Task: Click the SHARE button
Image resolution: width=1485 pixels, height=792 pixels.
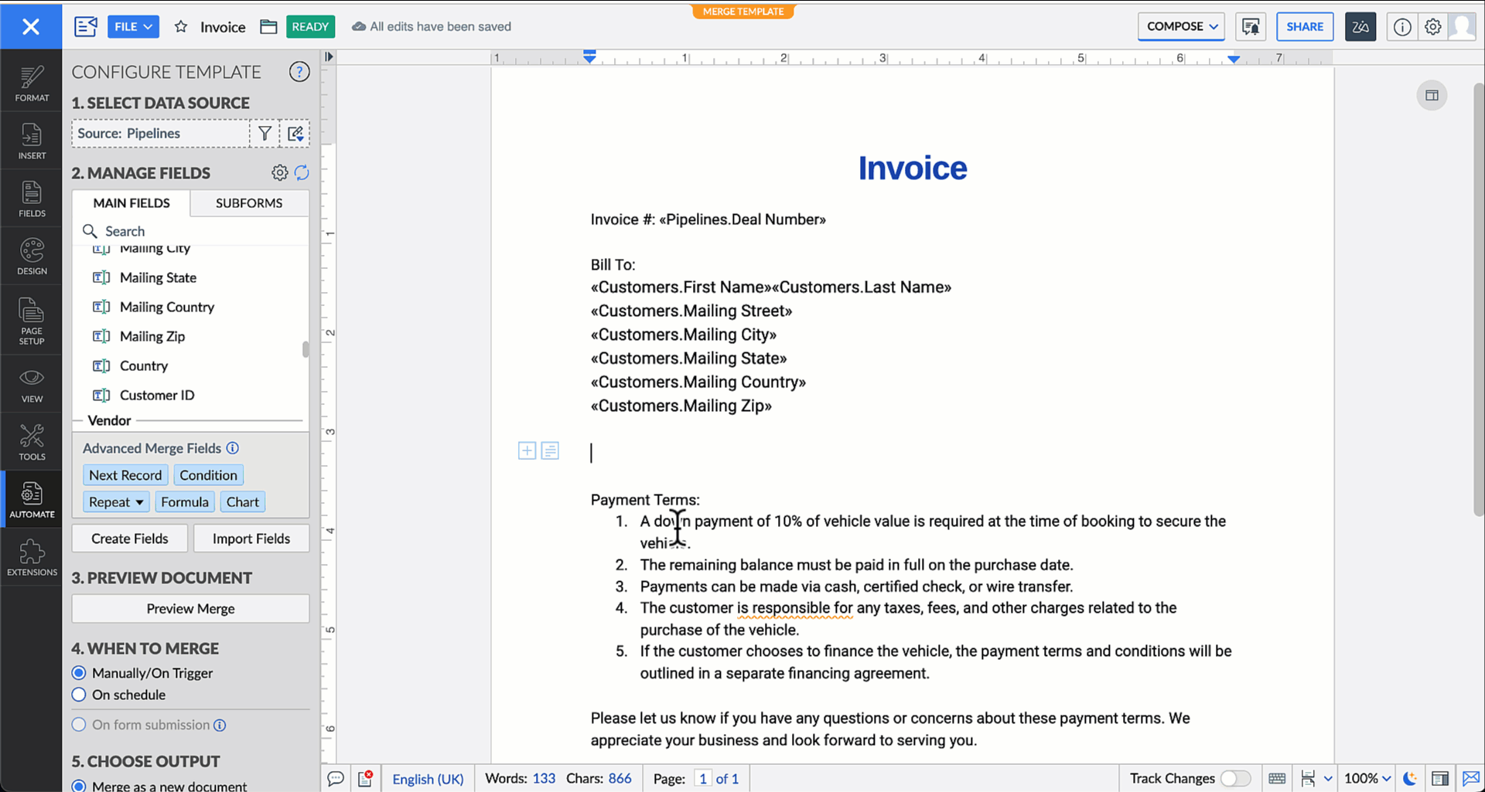Action: pyautogui.click(x=1305, y=27)
